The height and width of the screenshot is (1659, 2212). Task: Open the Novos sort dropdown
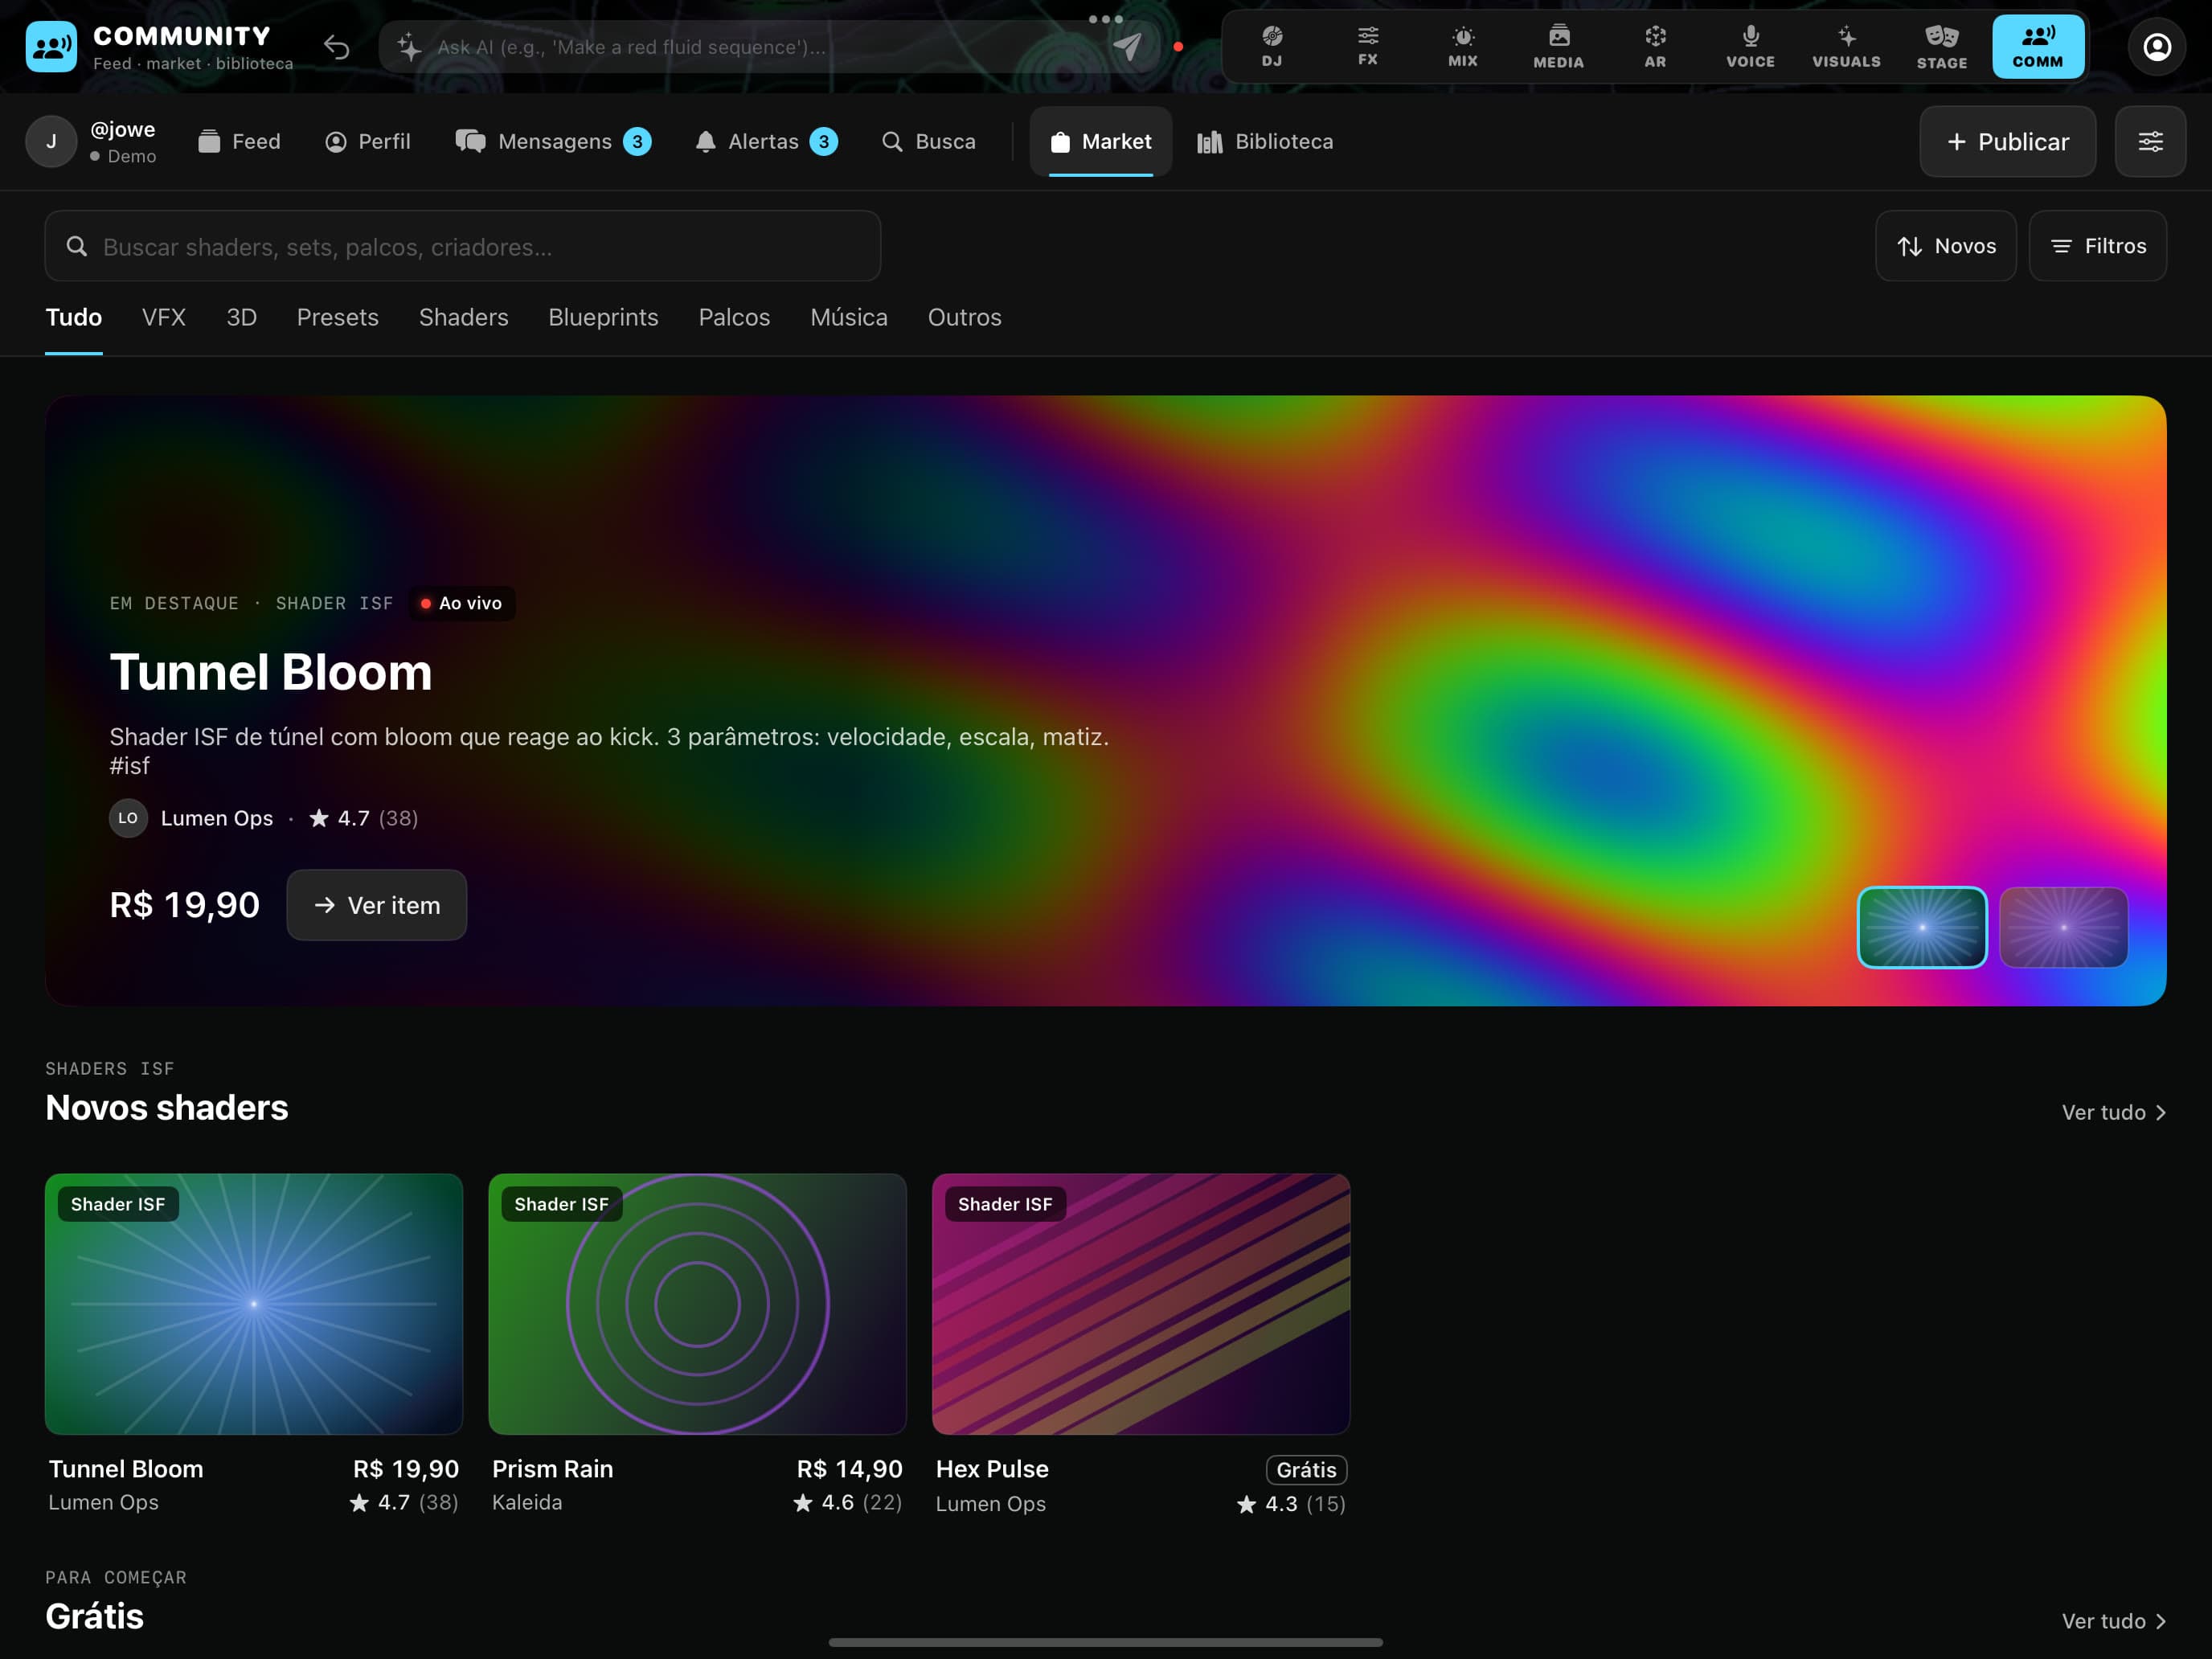point(1945,246)
